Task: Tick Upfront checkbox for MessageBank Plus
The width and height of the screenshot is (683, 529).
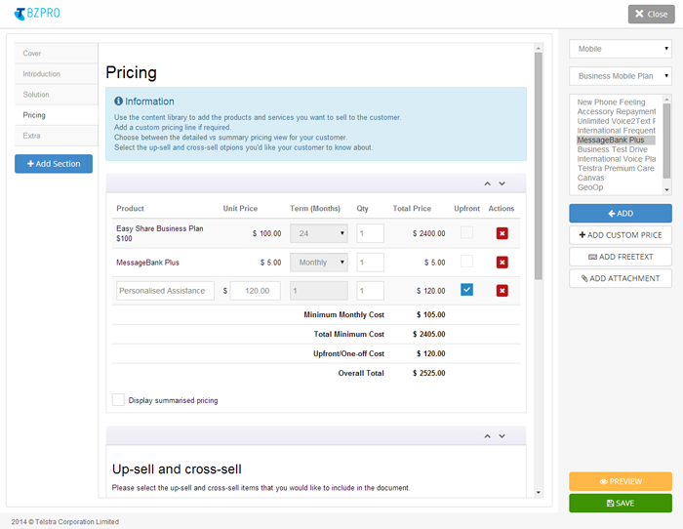Action: 466,262
